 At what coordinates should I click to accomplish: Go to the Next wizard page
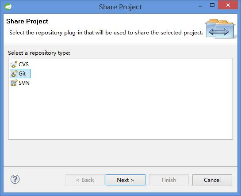[x=126, y=180]
